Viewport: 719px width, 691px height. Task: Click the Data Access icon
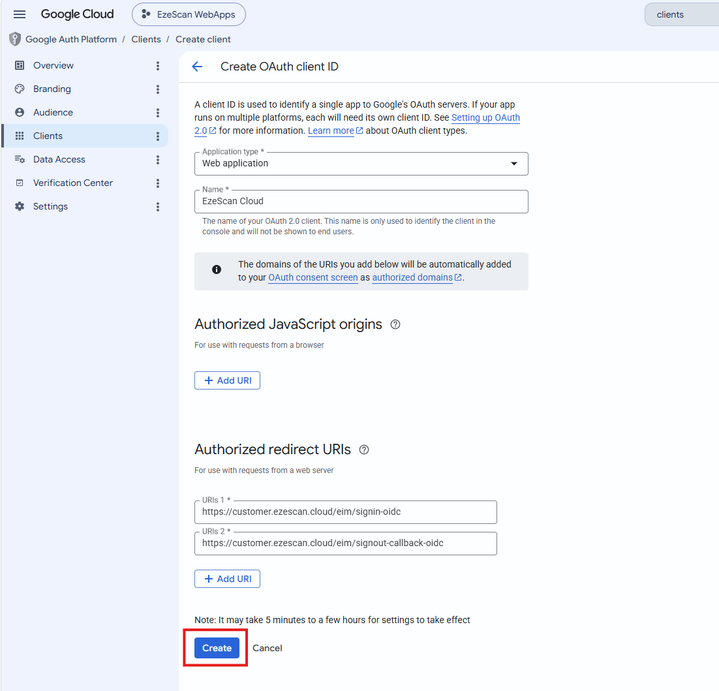pyautogui.click(x=20, y=159)
